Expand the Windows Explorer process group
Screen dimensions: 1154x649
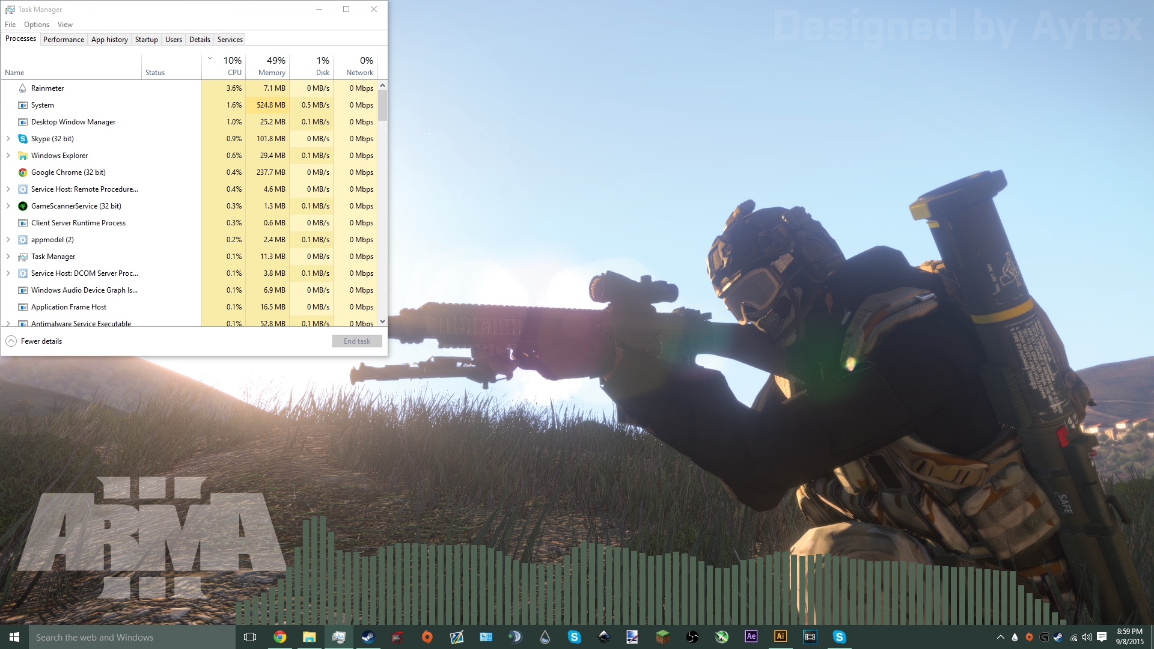pyautogui.click(x=8, y=156)
